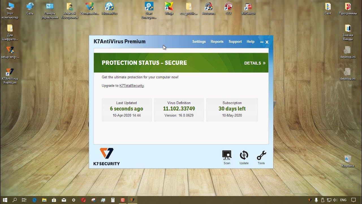362x204 pixels.
Task: Select the Корзина recycle bin icon
Action: pos(348,161)
